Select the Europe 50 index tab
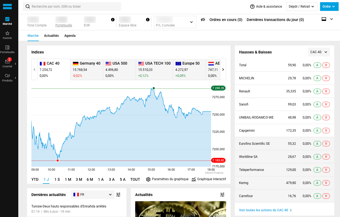This screenshot has width=340, height=217. (x=189, y=70)
